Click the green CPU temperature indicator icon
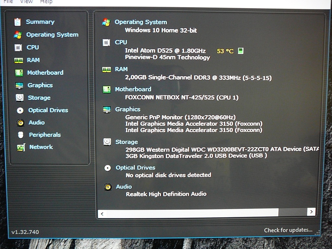 pyautogui.click(x=241, y=51)
